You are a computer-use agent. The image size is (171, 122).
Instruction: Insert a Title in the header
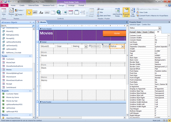[100, 12]
